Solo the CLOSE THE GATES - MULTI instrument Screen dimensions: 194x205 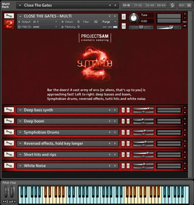pos(124,17)
